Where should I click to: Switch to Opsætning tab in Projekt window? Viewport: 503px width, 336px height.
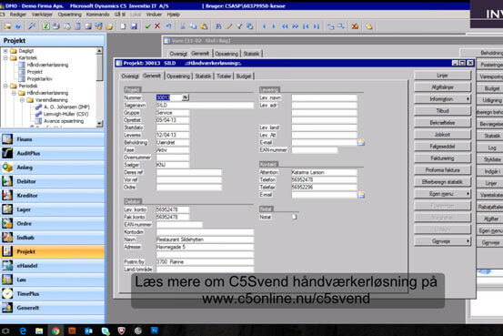[178, 76]
